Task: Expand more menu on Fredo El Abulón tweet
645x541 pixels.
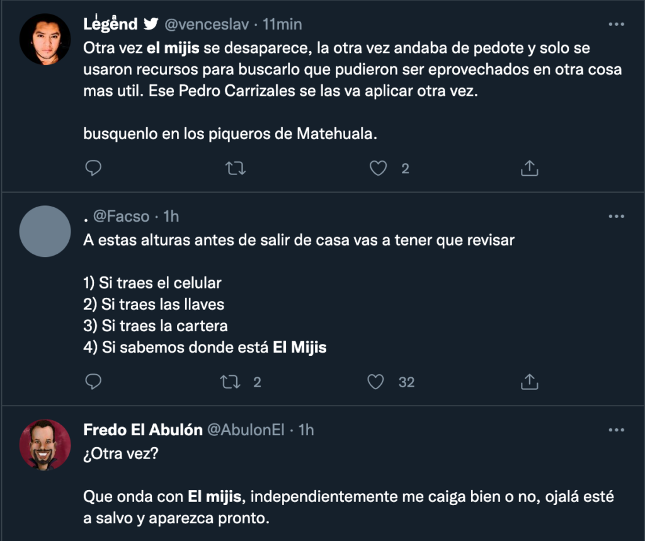Action: click(x=615, y=430)
